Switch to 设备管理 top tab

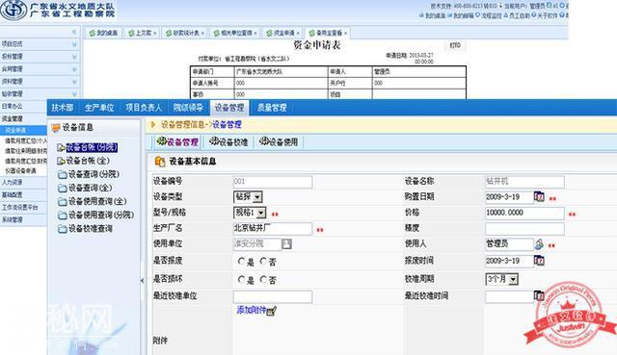pos(229,108)
